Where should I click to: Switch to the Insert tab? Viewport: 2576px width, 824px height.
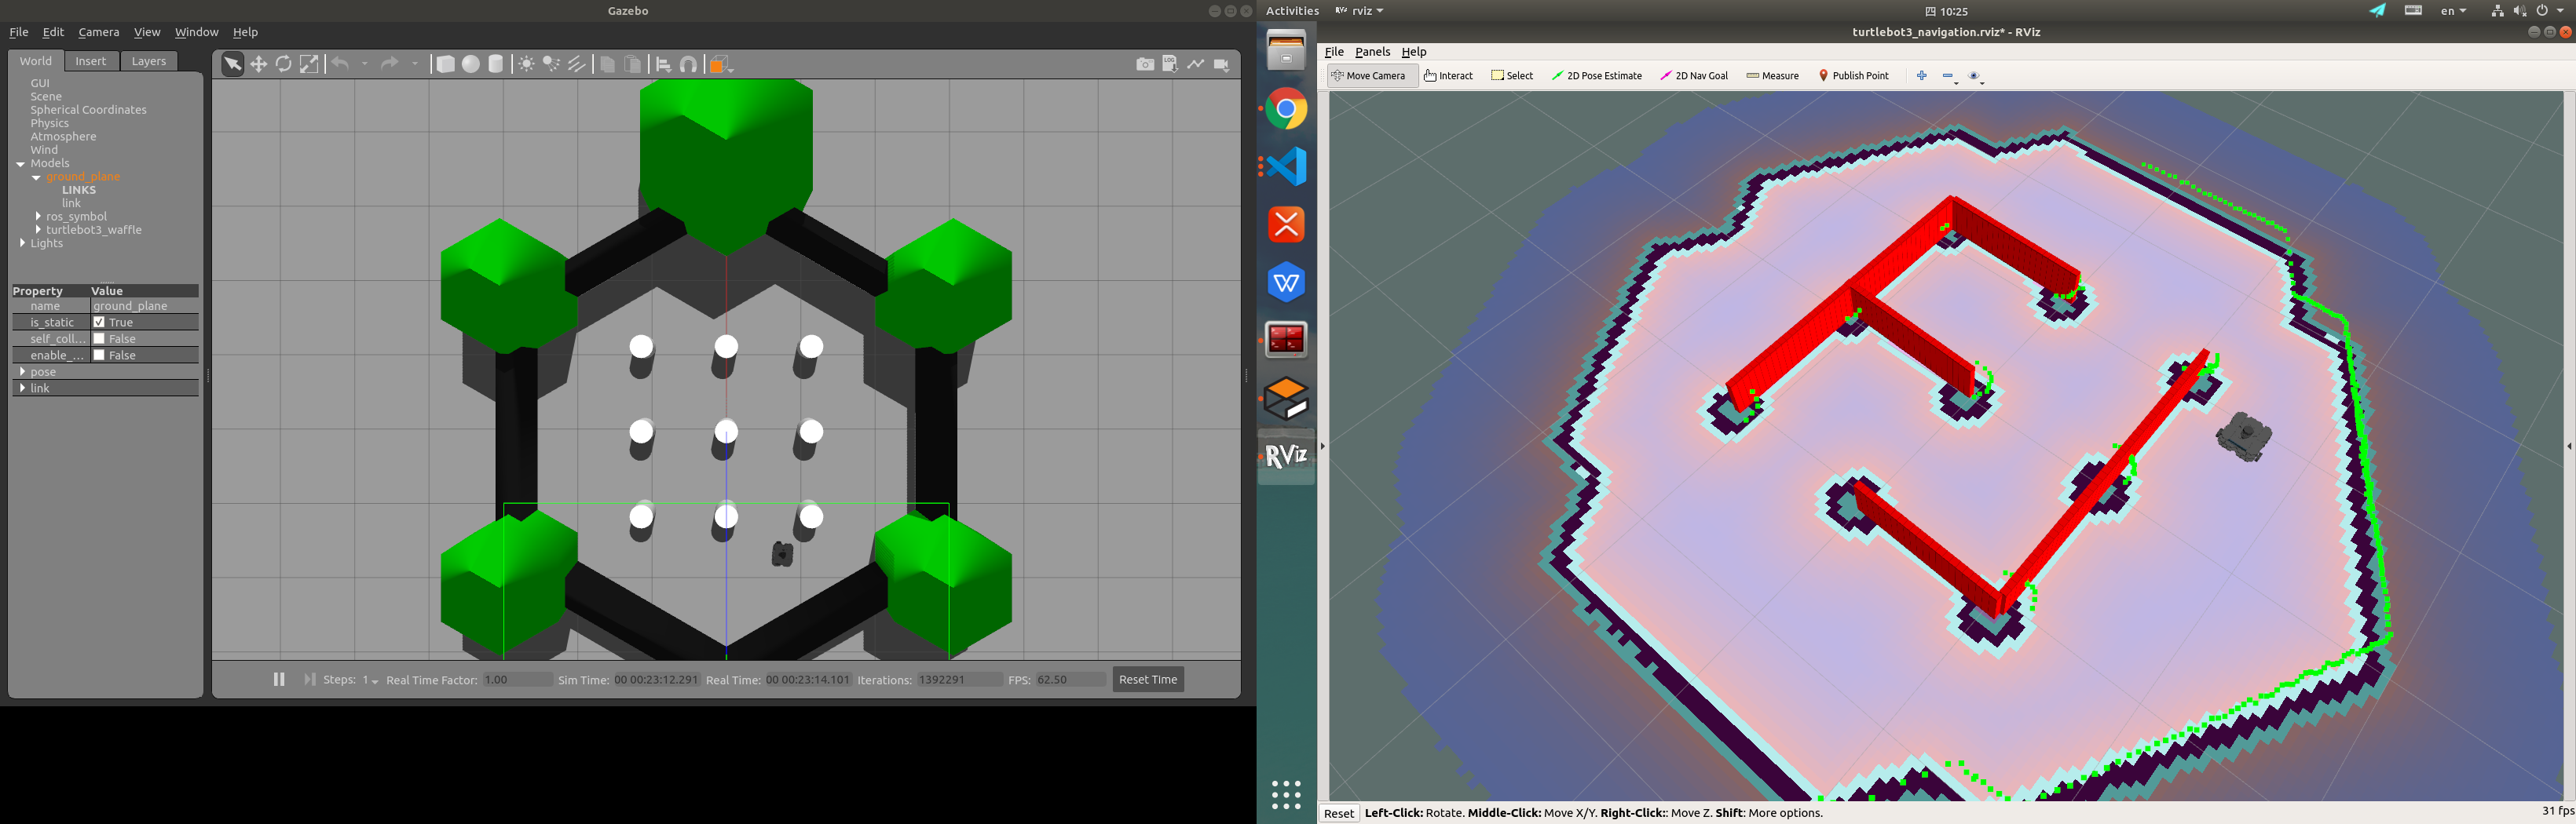click(91, 61)
